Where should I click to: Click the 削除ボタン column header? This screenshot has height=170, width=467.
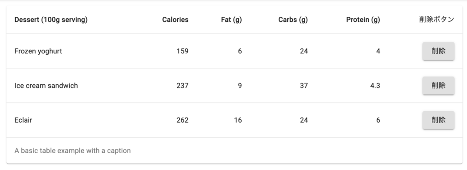[436, 20]
